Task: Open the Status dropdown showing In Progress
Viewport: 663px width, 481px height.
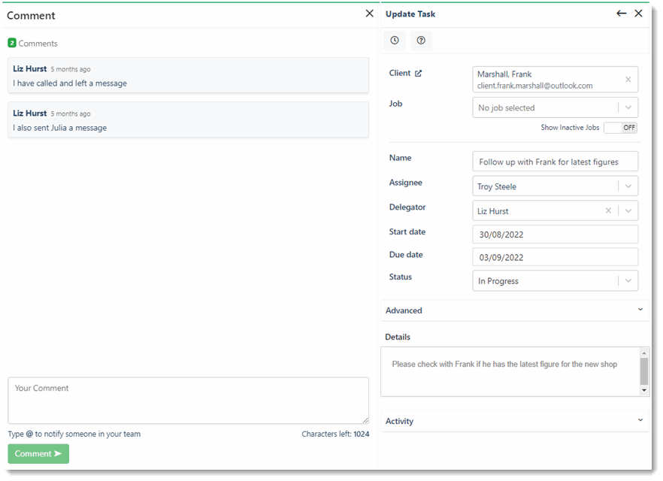Action: (628, 280)
